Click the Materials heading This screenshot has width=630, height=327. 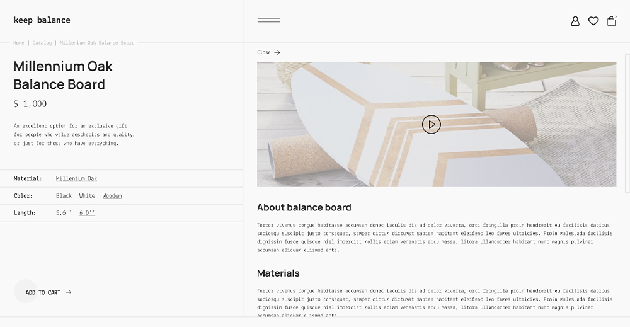[x=278, y=273]
